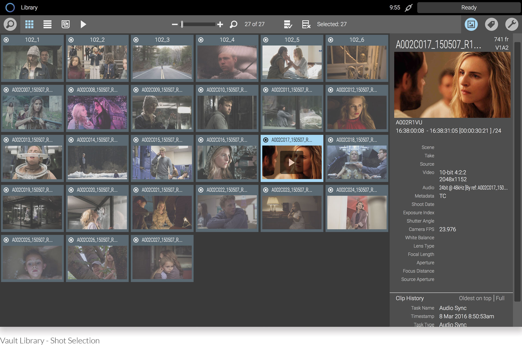
Task: Click the Video value '10-bit 4:2:2'
Action: click(x=453, y=172)
